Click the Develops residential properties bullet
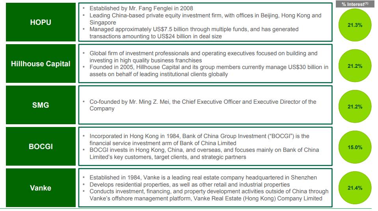Screen dimensions: 378x211 pyautogui.click(x=190, y=185)
